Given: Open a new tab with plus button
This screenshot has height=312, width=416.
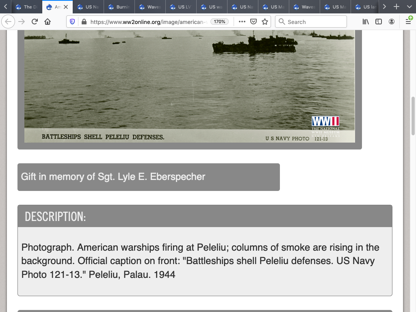Looking at the screenshot, I should click(x=396, y=7).
